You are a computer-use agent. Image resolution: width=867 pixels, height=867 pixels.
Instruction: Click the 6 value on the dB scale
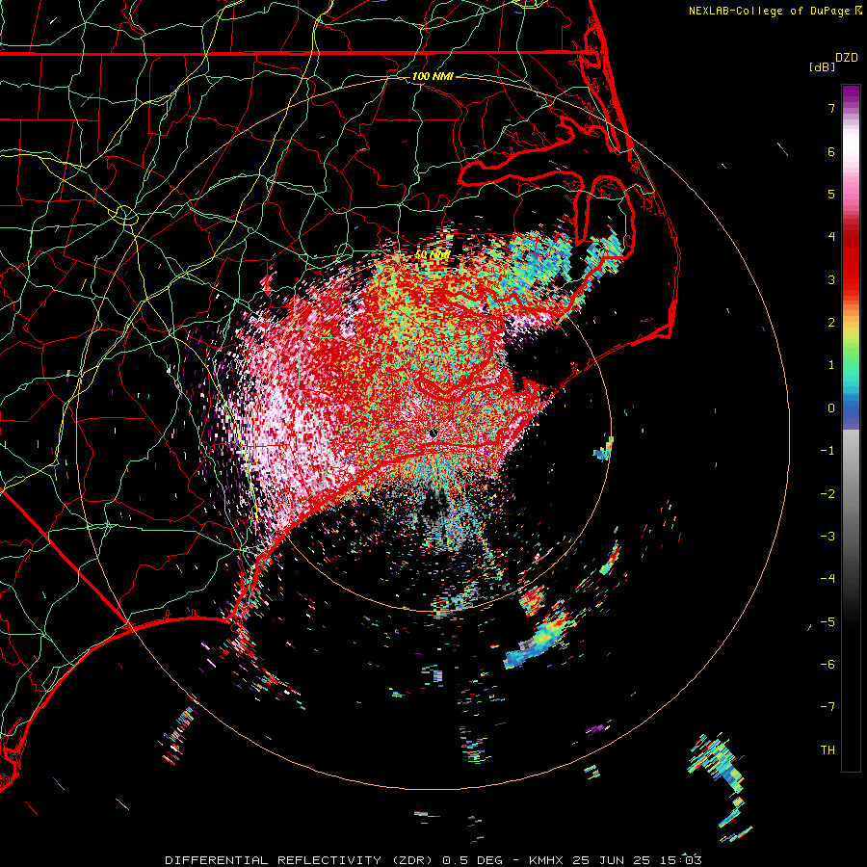click(831, 151)
